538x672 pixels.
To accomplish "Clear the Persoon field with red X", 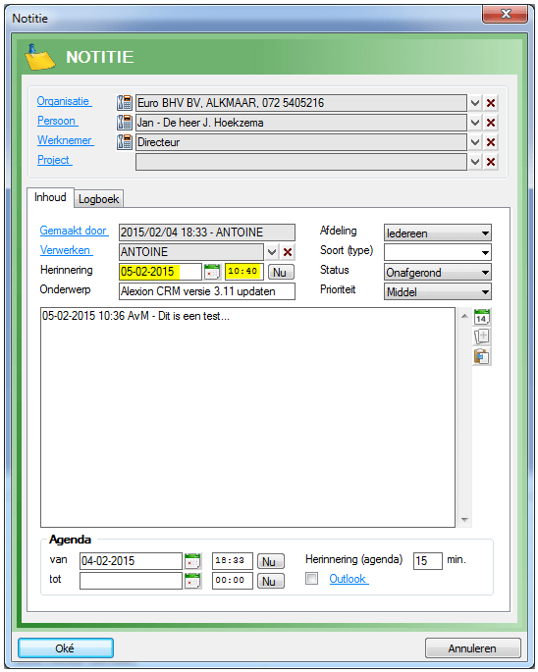I will click(x=491, y=123).
